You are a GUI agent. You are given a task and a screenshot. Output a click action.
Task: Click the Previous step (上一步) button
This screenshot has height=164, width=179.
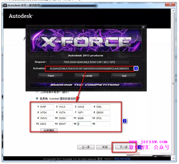(86, 147)
